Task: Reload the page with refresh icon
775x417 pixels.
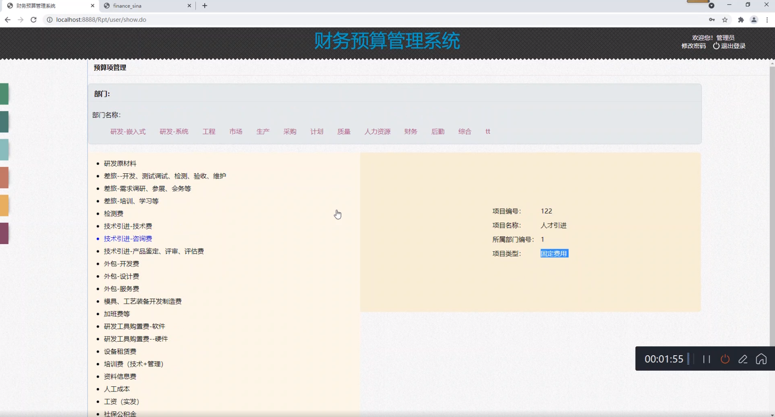Action: click(x=34, y=20)
